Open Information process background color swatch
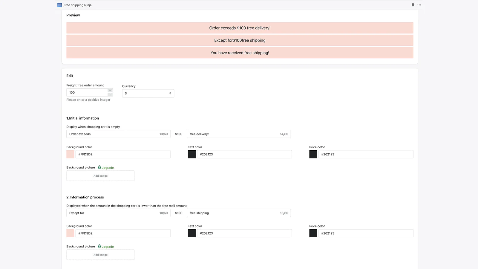Image resolution: width=478 pixels, height=269 pixels. (x=70, y=233)
